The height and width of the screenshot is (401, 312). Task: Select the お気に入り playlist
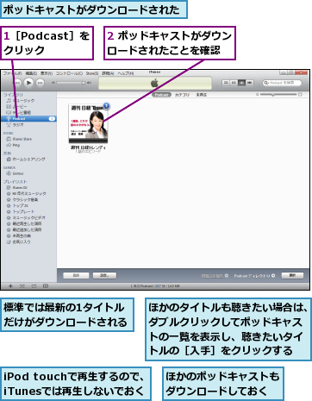coord(28,241)
